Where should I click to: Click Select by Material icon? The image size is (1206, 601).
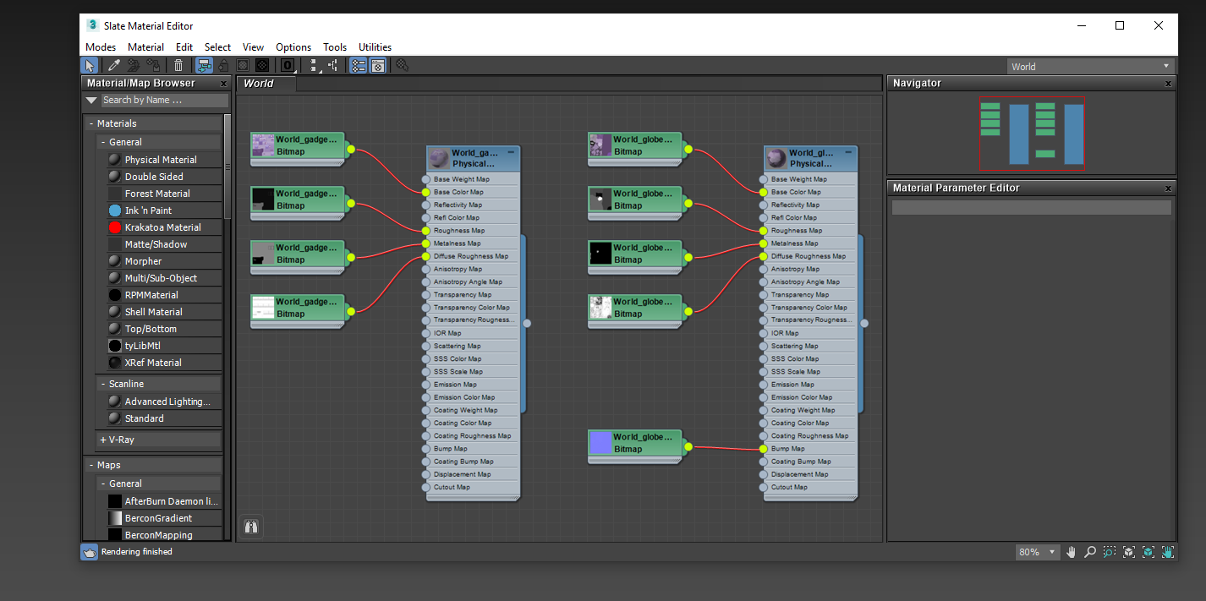tap(403, 65)
